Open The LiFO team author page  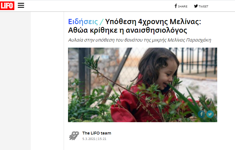point(97,133)
